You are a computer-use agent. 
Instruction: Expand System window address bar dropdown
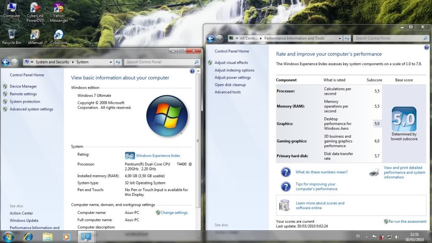111,62
